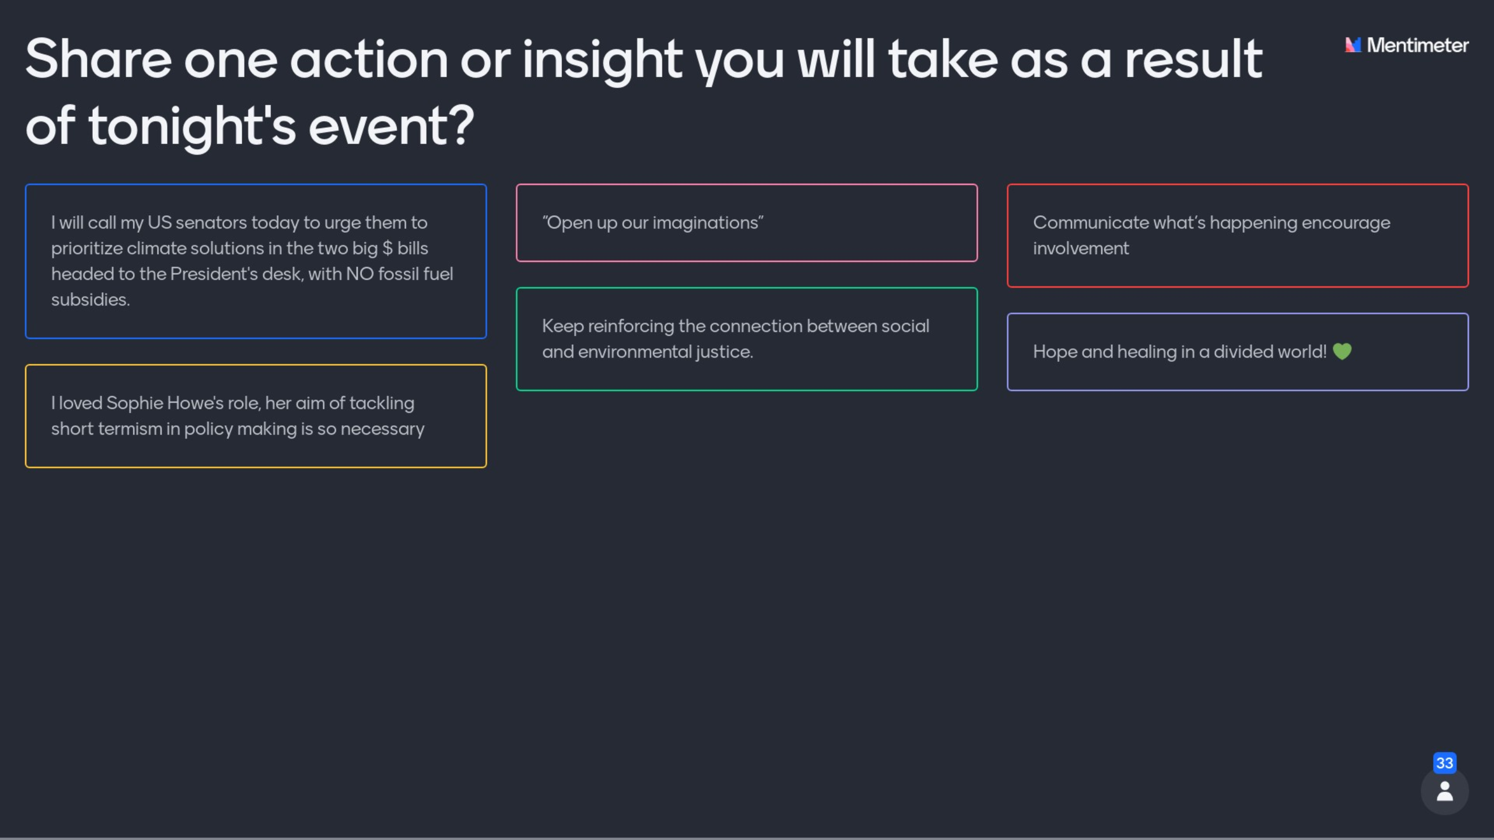1494x840 pixels.
Task: Click the green heart emoji
Action: (1342, 352)
